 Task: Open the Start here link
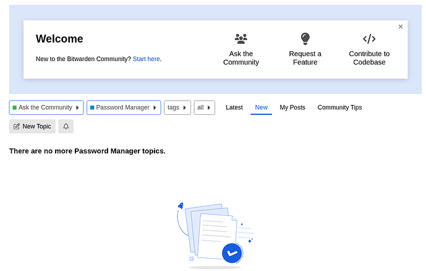[x=146, y=59]
